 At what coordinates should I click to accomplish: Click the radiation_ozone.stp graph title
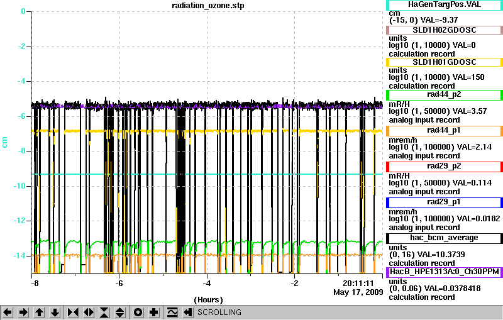point(208,6)
